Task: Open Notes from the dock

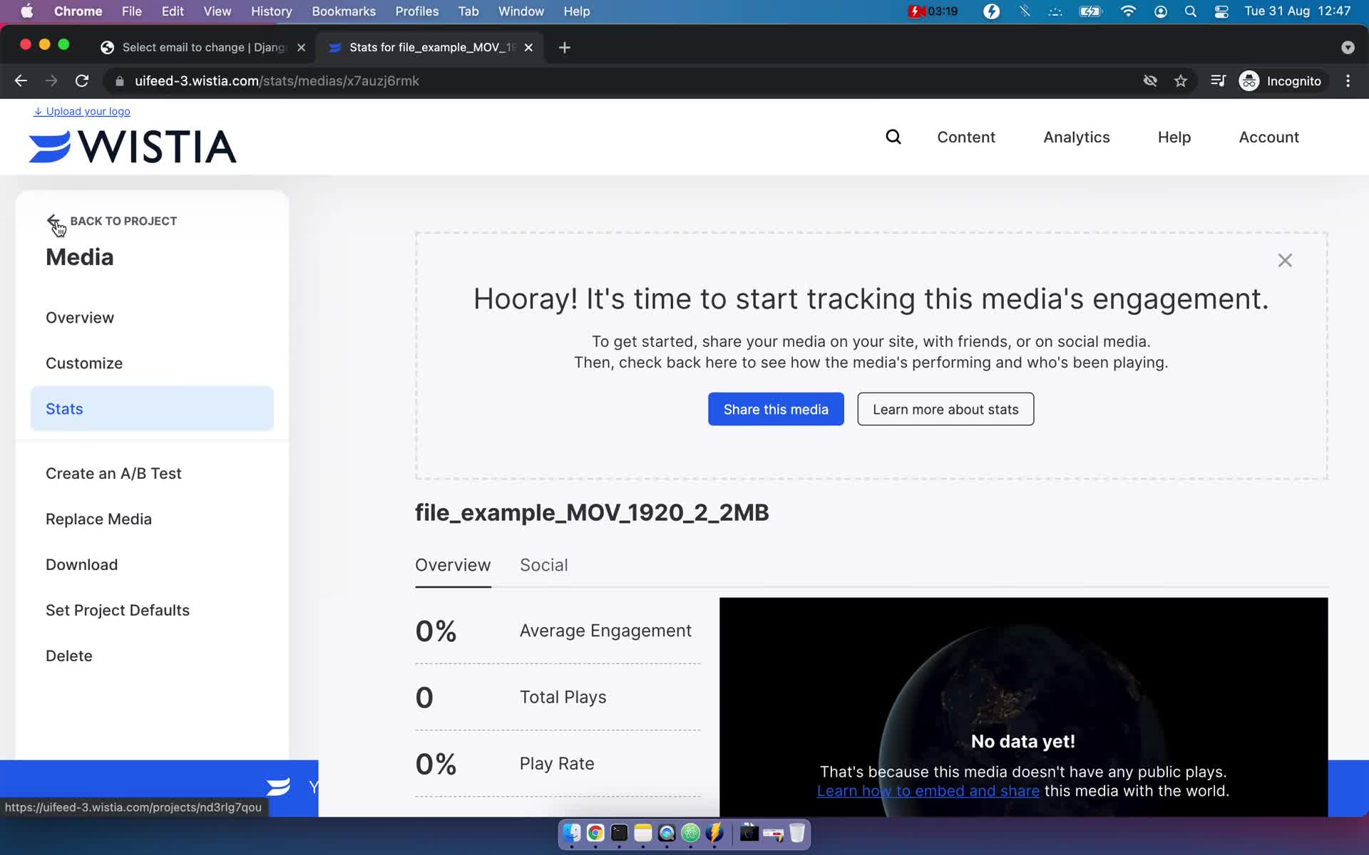Action: pos(643,833)
